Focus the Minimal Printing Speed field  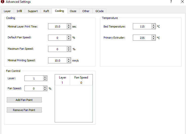point(57,61)
